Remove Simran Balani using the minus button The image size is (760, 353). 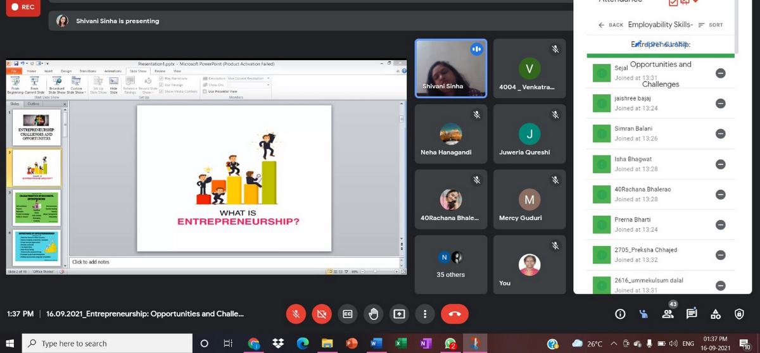pyautogui.click(x=720, y=133)
